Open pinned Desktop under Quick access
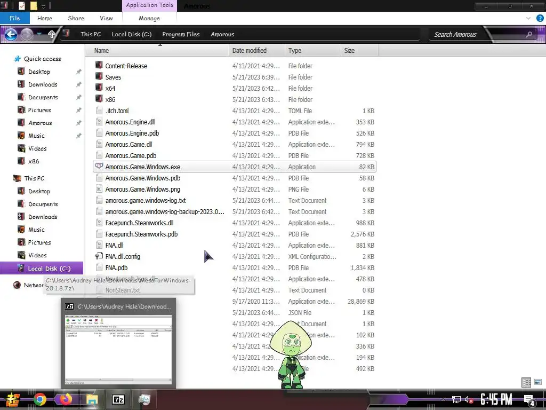Viewport: 546px width, 410px height. pyautogui.click(x=39, y=72)
